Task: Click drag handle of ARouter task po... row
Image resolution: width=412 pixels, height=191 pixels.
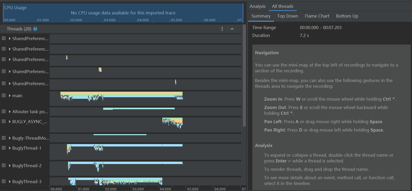Action: coord(4,112)
